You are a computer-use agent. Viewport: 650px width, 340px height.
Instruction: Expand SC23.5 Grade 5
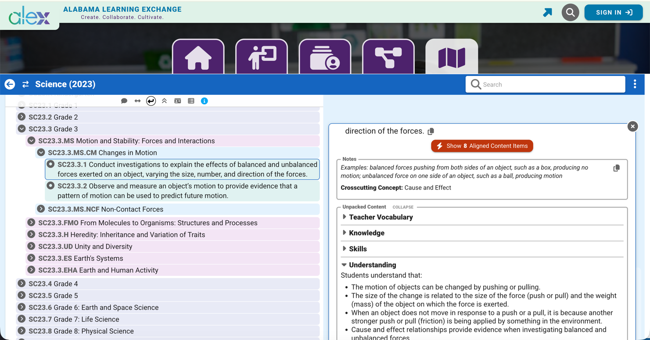[22, 295]
